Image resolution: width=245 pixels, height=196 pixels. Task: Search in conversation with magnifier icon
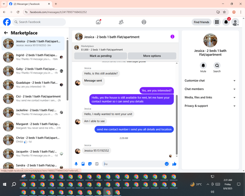click(x=217, y=66)
